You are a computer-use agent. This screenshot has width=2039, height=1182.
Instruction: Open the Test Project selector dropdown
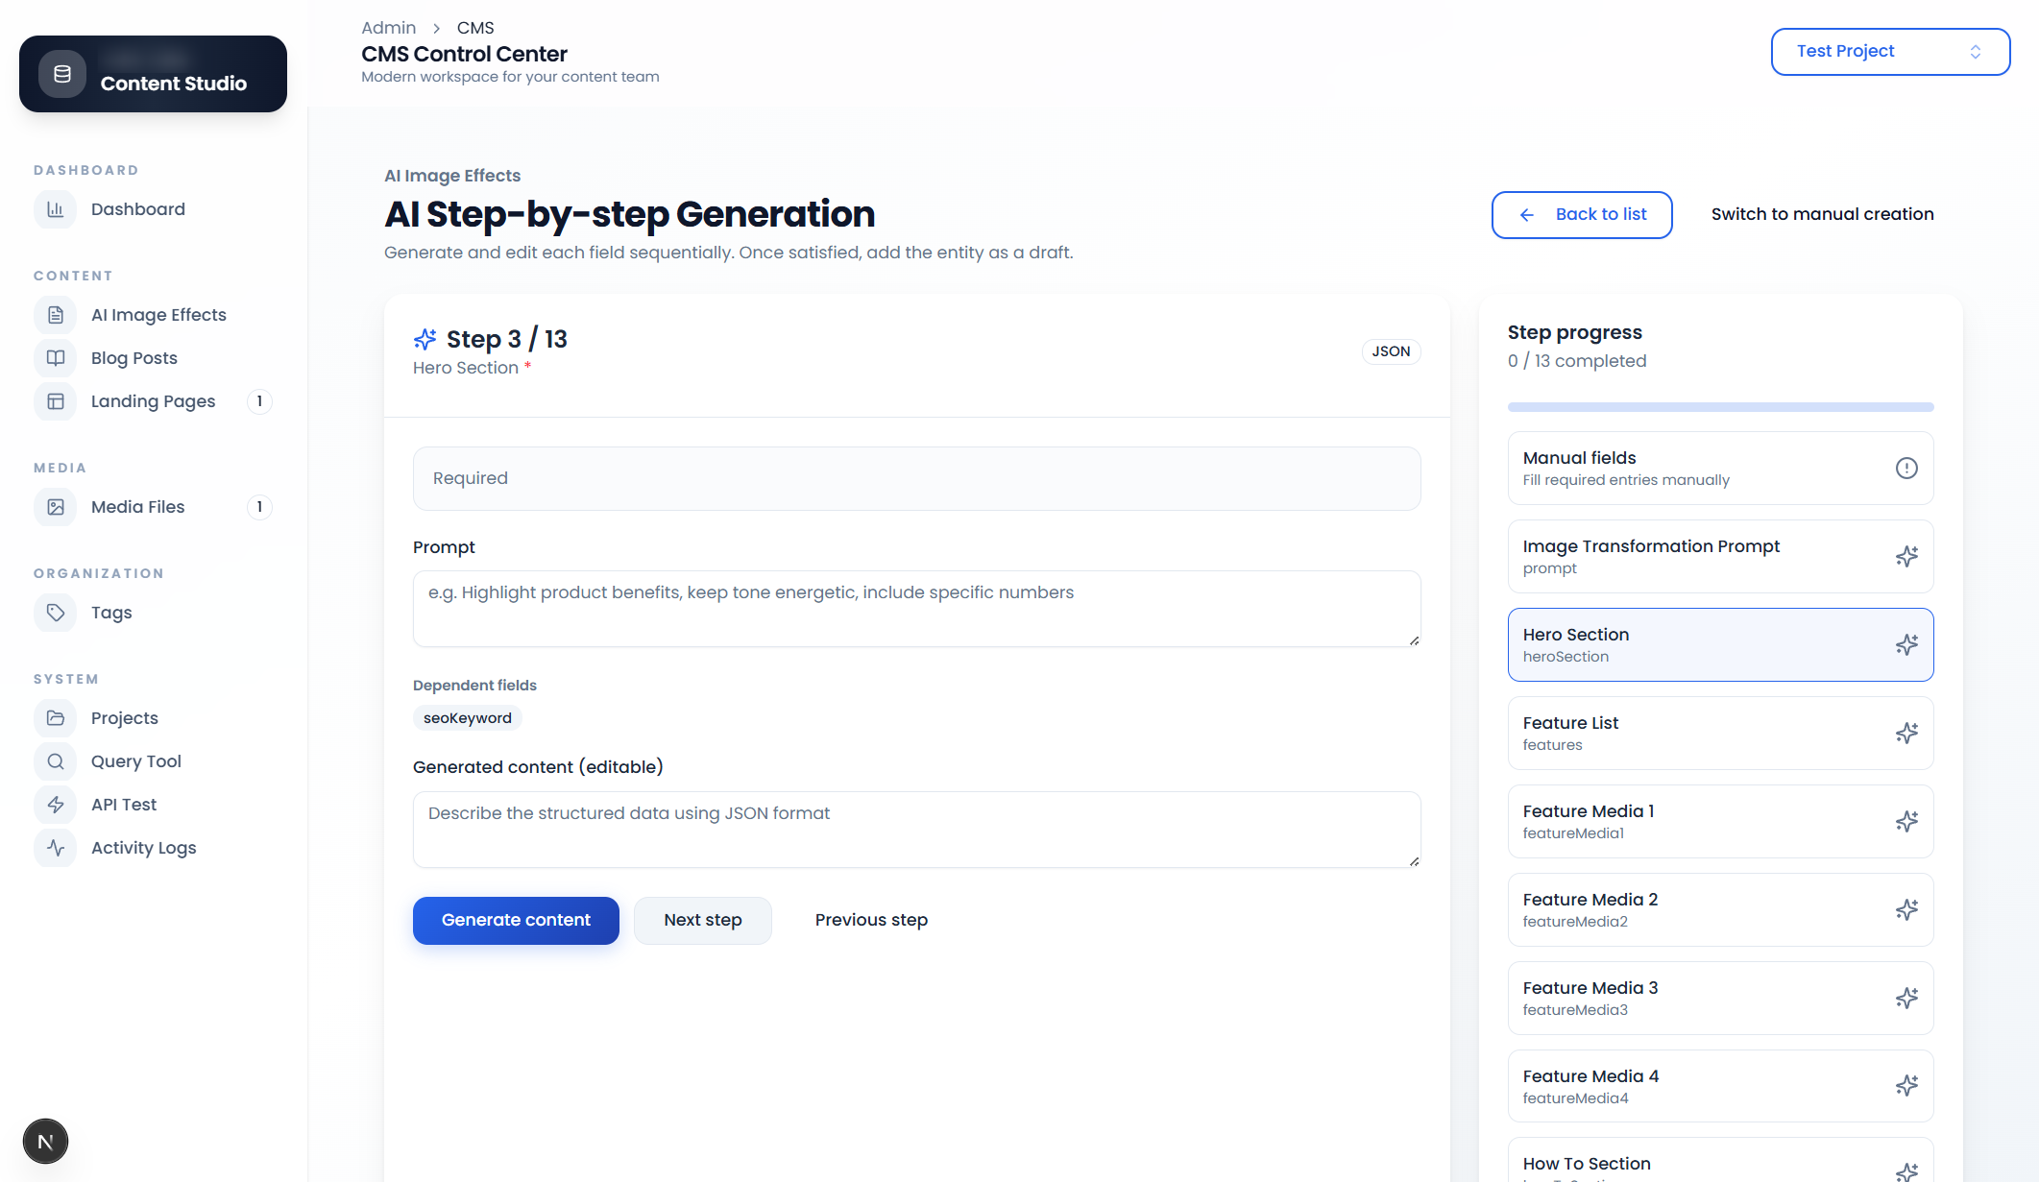coord(1889,52)
